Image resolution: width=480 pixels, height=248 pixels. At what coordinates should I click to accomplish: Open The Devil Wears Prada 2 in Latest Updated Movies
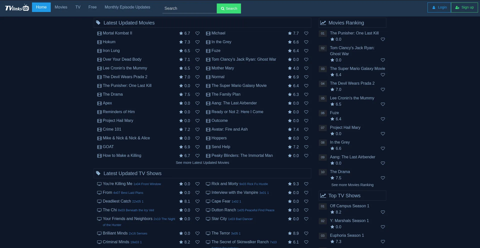(x=125, y=77)
